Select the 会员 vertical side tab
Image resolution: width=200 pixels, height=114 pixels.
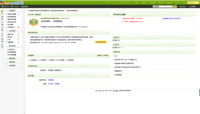coord(2,35)
